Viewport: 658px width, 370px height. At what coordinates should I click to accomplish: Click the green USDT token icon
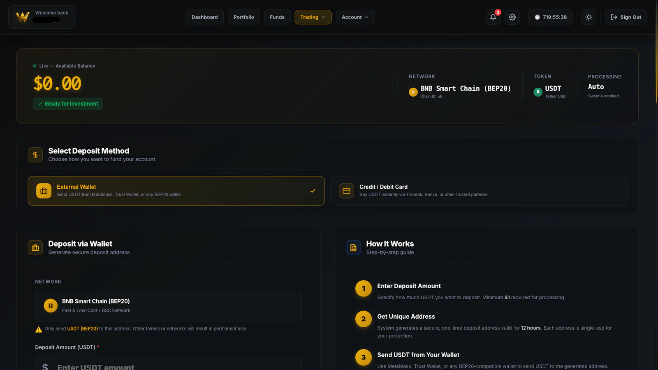click(538, 92)
